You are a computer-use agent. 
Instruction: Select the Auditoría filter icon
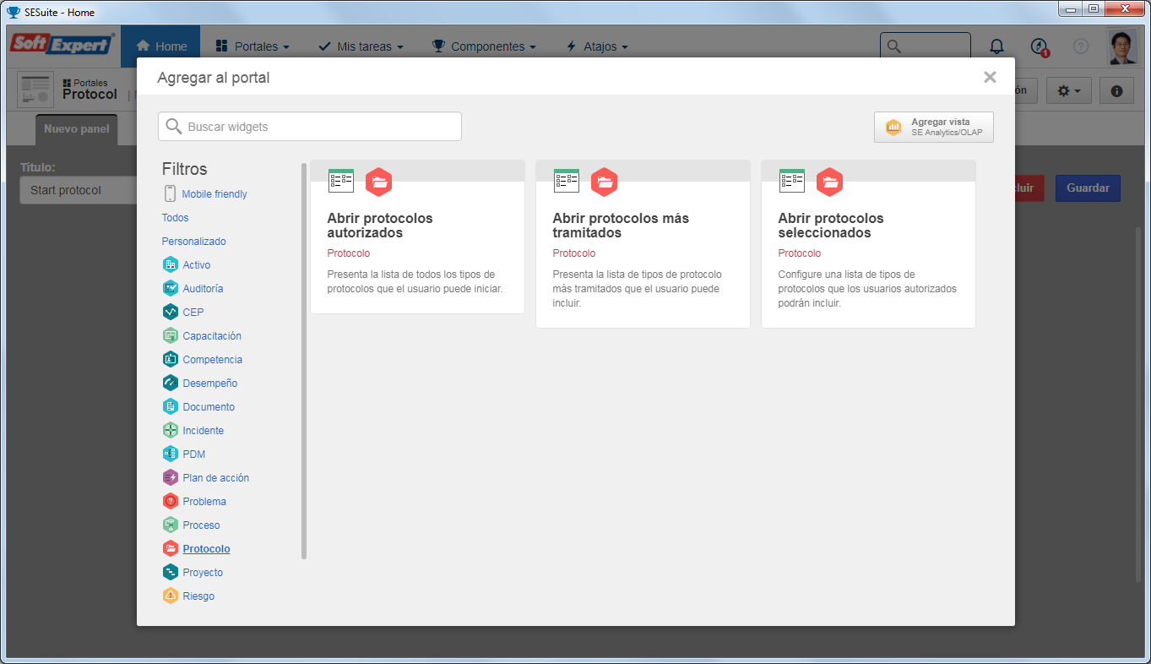click(x=171, y=288)
